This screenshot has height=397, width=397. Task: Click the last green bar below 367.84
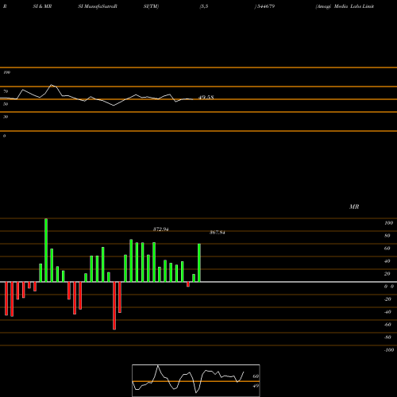(199, 263)
